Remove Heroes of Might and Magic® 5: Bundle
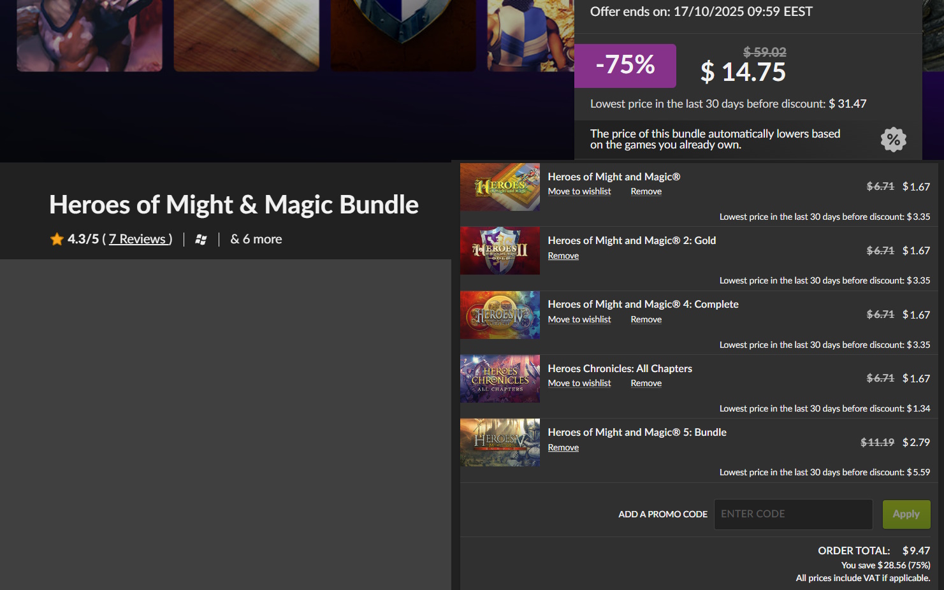The image size is (944, 590). pos(563,447)
